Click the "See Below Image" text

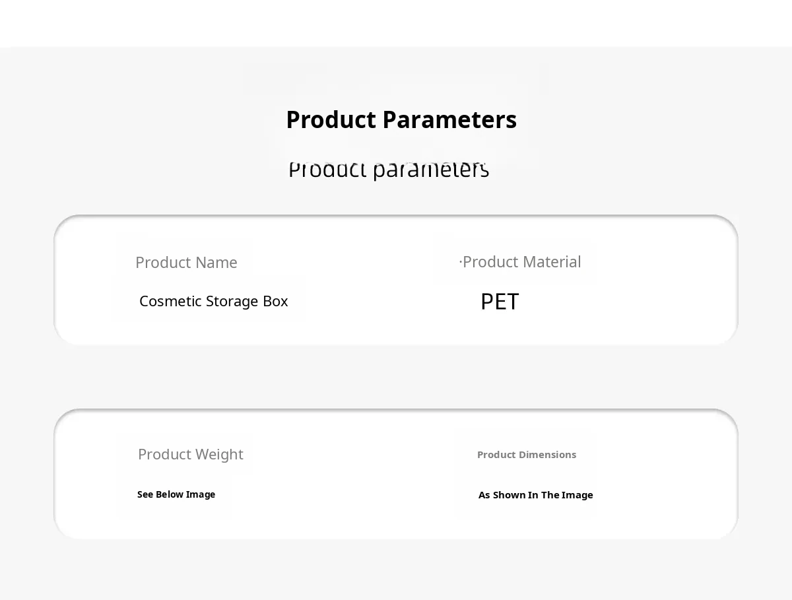click(x=176, y=494)
